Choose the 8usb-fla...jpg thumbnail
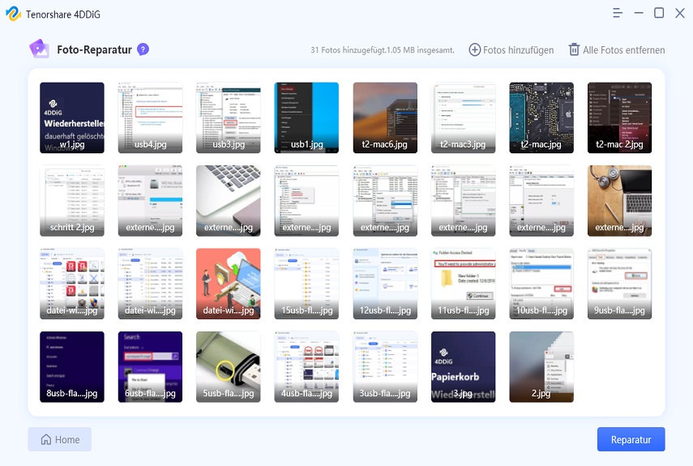The width and height of the screenshot is (693, 466). [x=72, y=366]
